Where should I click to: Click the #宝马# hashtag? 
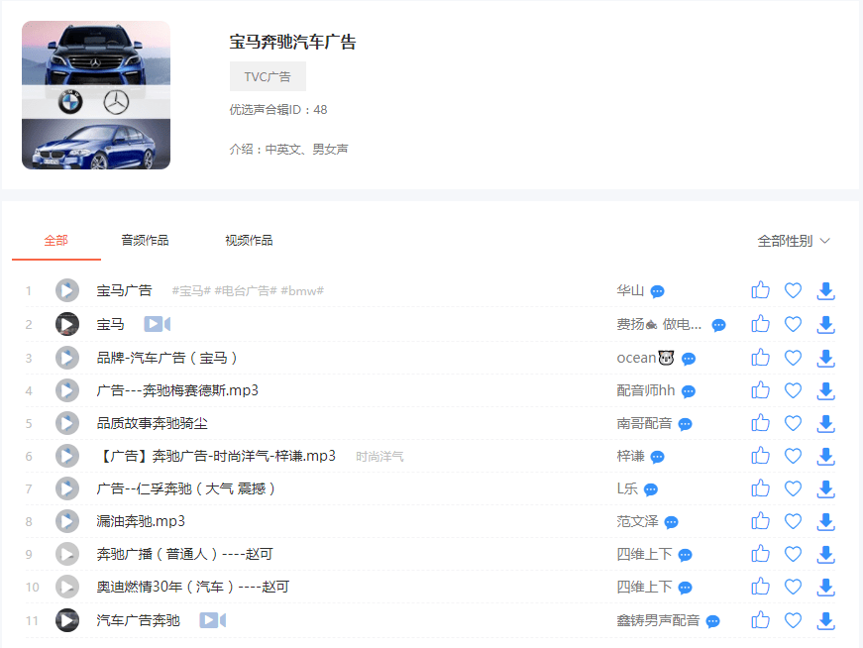(x=191, y=290)
